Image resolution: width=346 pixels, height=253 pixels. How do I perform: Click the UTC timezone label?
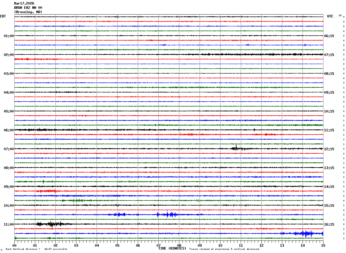click(330, 16)
